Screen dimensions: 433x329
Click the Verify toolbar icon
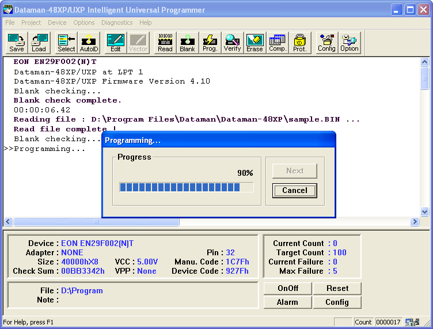click(x=232, y=43)
